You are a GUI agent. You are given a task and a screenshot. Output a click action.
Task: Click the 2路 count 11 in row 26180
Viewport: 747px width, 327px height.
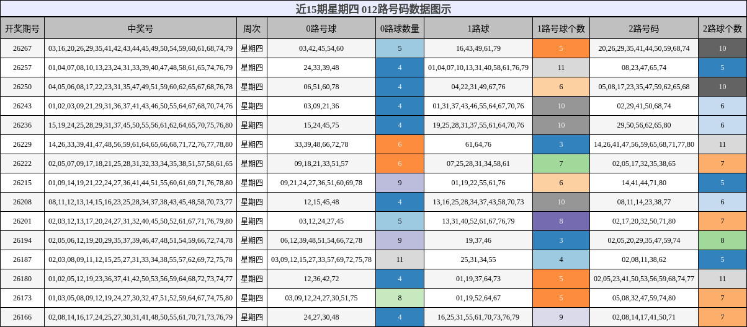(x=722, y=279)
